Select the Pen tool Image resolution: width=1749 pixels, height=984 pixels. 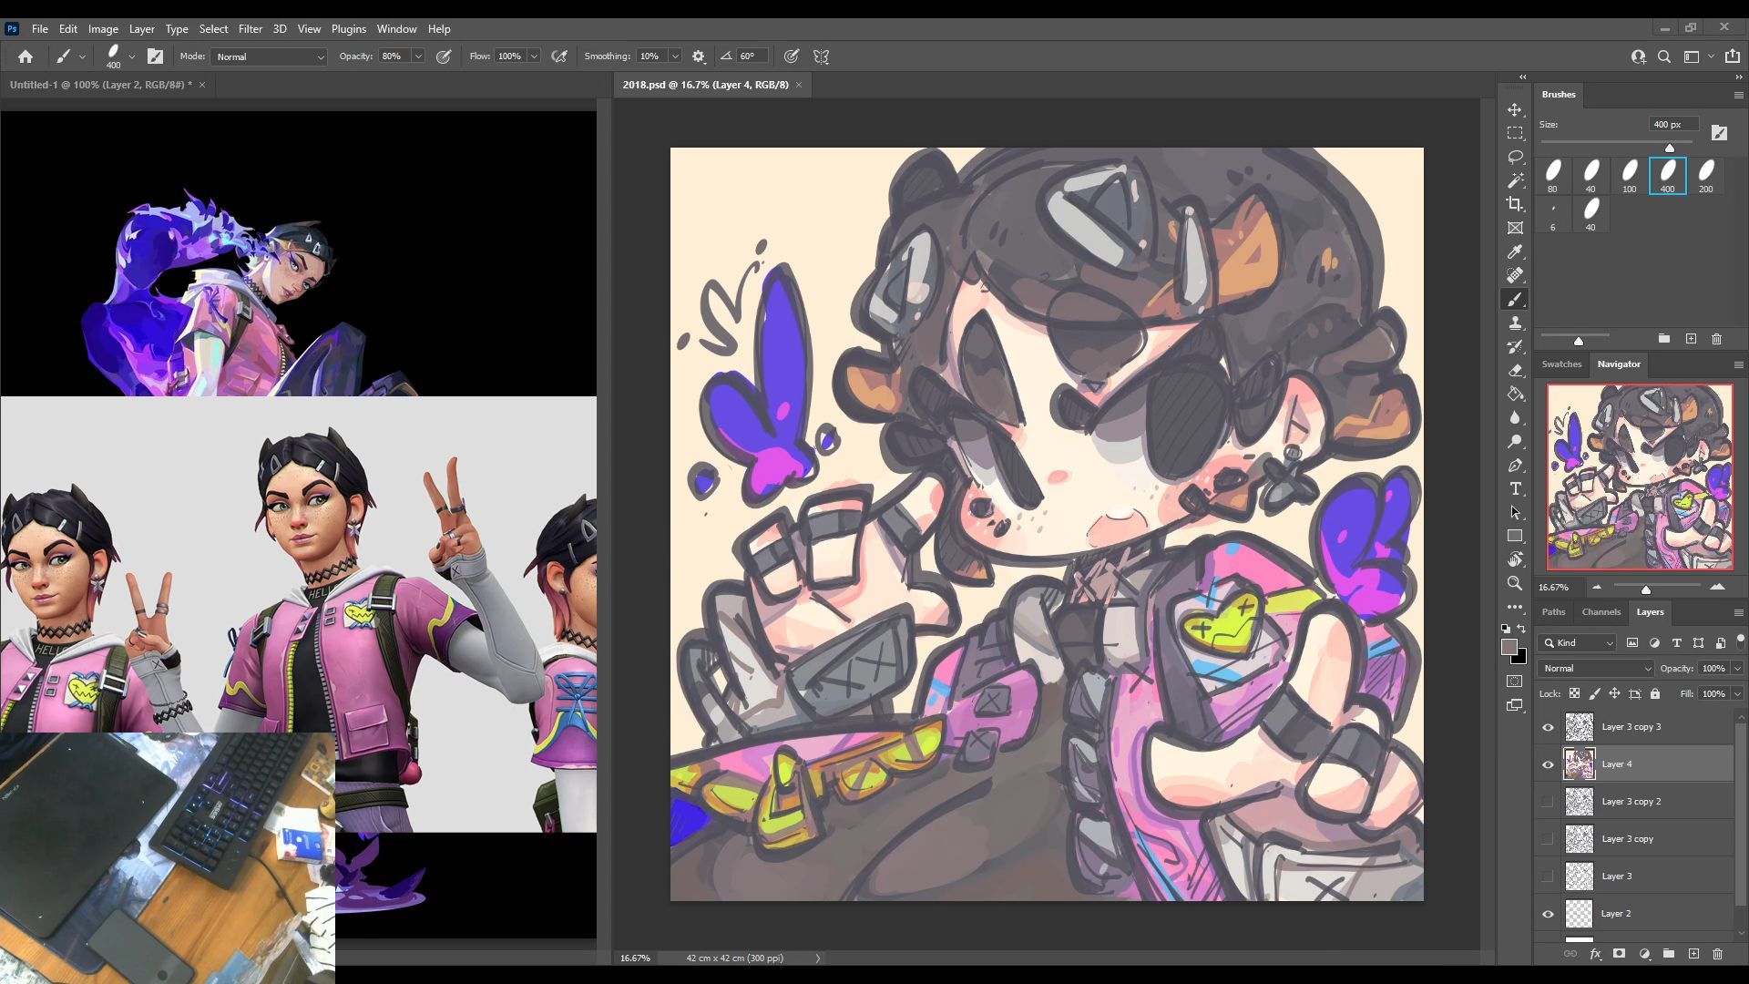tap(1515, 465)
